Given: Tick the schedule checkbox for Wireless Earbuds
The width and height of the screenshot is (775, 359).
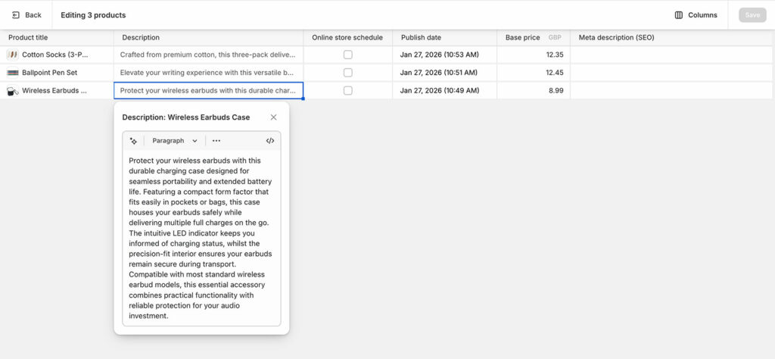Looking at the screenshot, I should [348, 91].
